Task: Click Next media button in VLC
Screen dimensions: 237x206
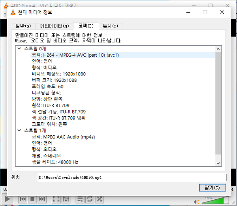Action: 42,199
